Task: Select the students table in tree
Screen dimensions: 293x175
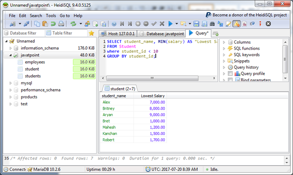Action: pyautogui.click(x=33, y=76)
